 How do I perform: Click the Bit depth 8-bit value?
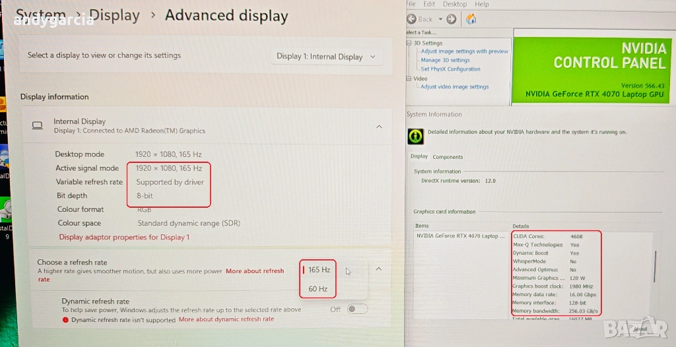(145, 196)
